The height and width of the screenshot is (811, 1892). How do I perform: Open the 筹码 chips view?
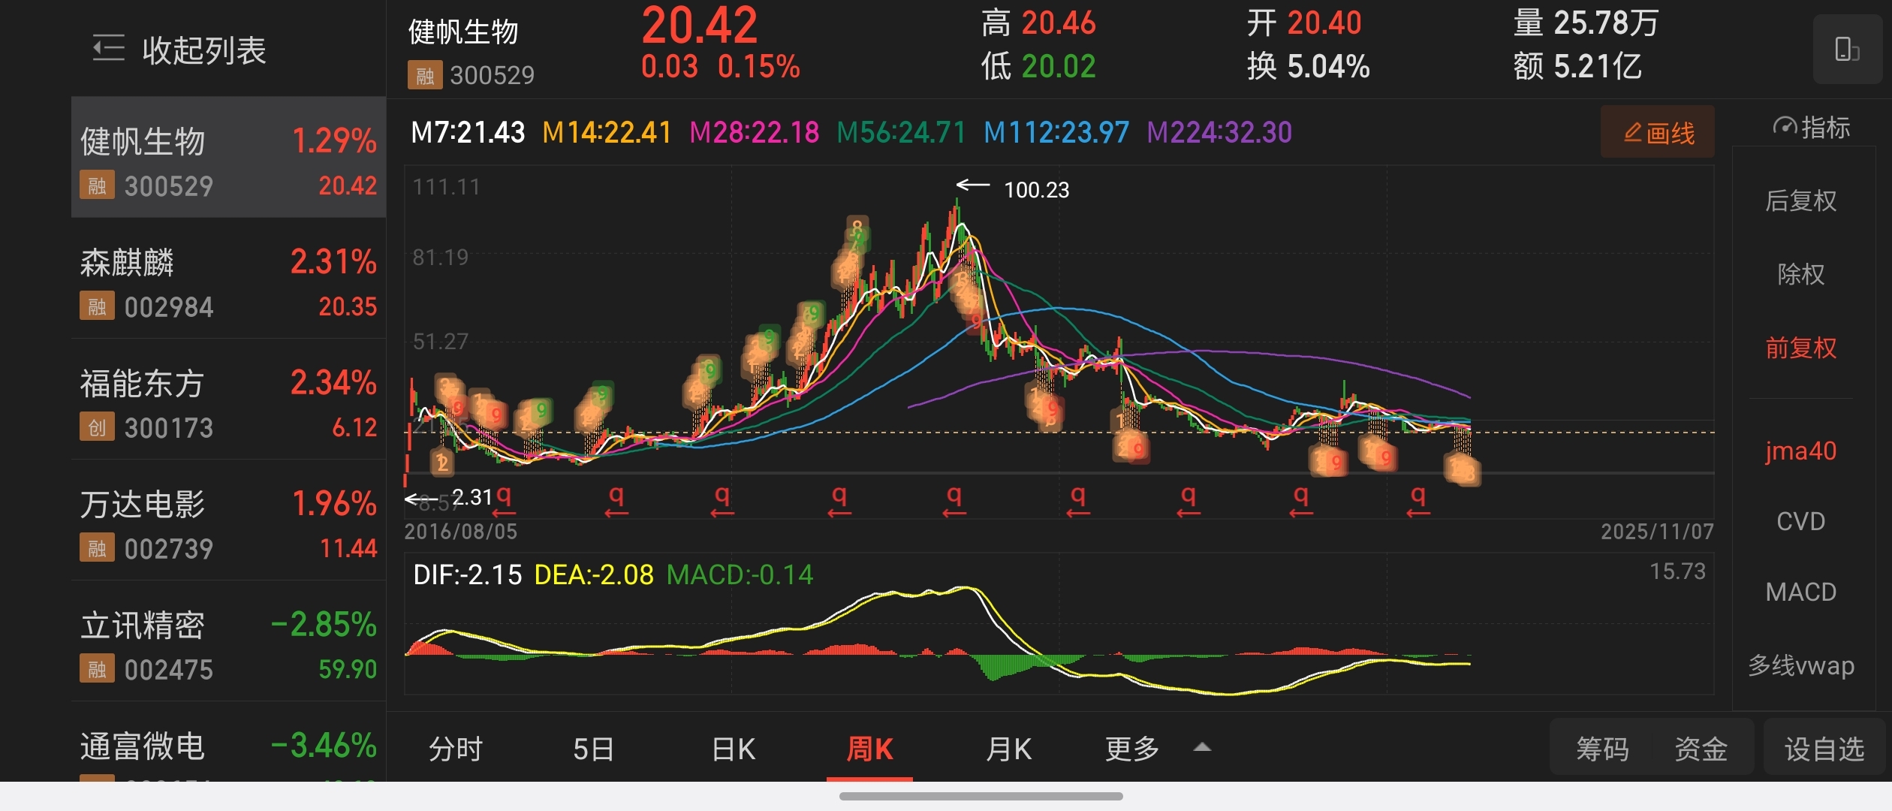pos(1602,749)
